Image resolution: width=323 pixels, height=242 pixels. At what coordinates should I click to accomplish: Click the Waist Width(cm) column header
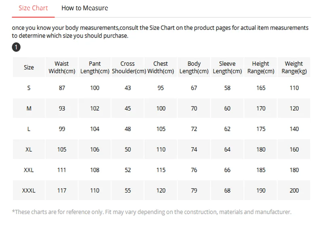(62, 67)
